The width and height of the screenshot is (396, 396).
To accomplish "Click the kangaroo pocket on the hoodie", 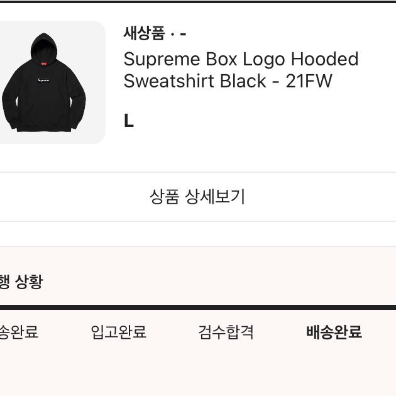I will click(44, 114).
